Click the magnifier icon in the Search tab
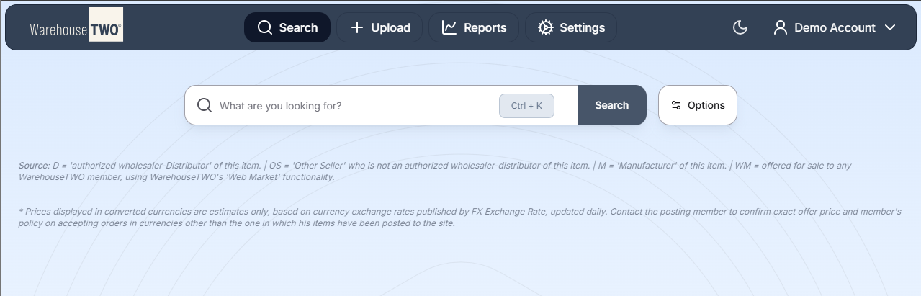This screenshot has width=921, height=296. [265, 27]
